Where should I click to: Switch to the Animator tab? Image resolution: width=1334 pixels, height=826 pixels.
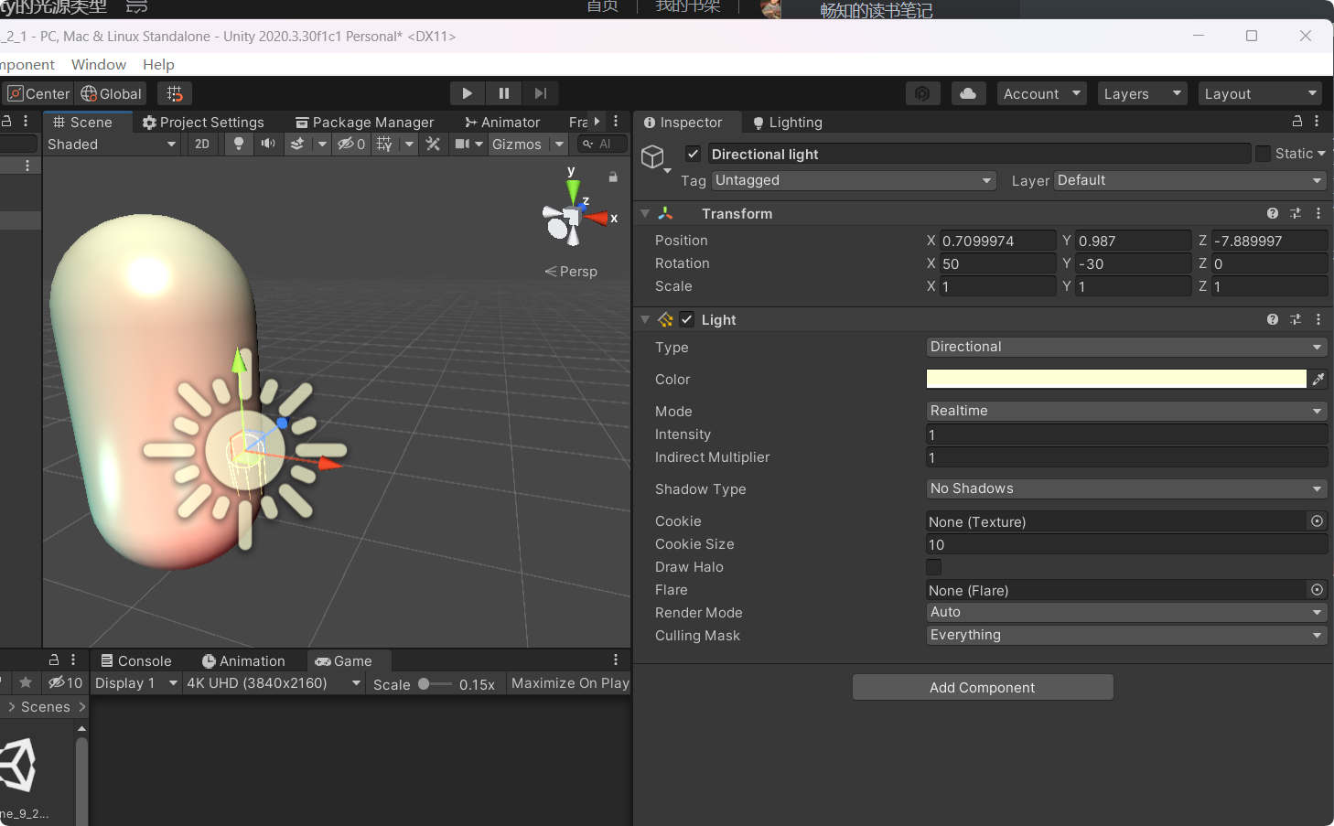pyautogui.click(x=502, y=122)
